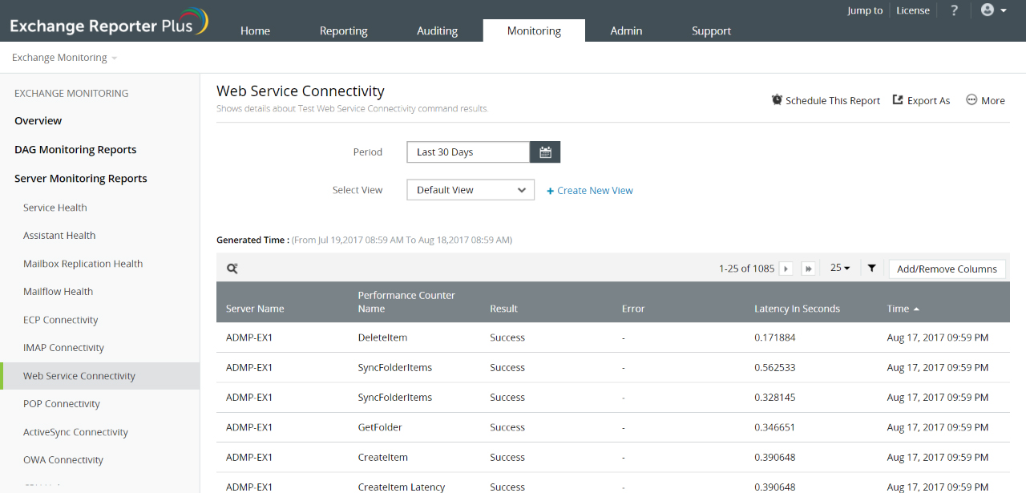1026x493 pixels.
Task: Open the Admin tab
Action: 626,30
